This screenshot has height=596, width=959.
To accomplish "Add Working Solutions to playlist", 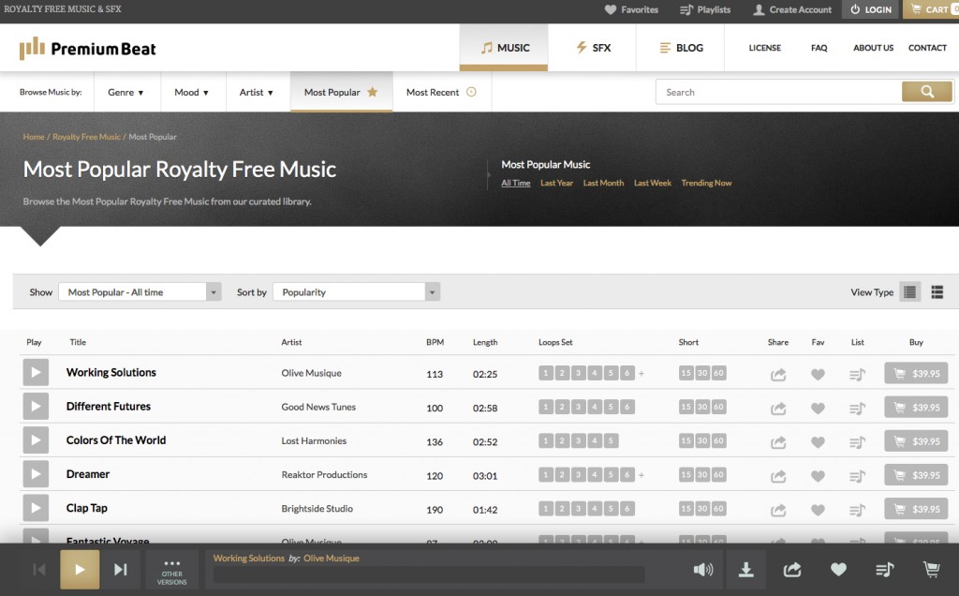I will (858, 375).
